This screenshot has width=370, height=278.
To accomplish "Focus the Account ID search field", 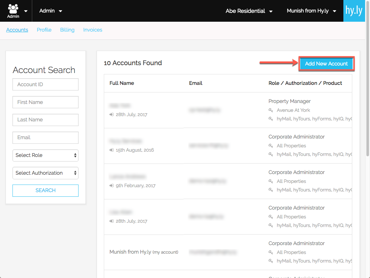I will coord(46,84).
